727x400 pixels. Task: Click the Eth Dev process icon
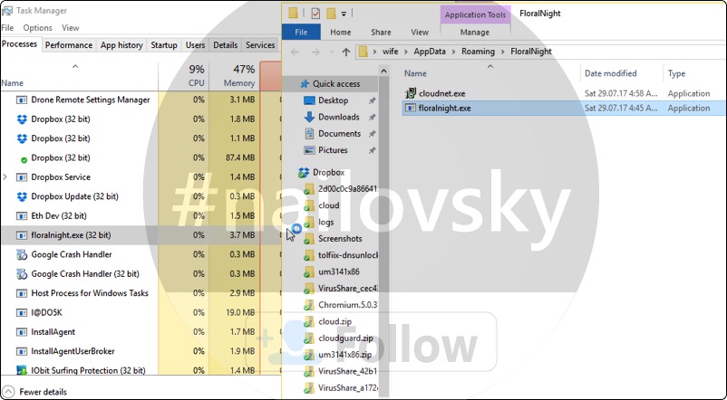(x=22, y=216)
